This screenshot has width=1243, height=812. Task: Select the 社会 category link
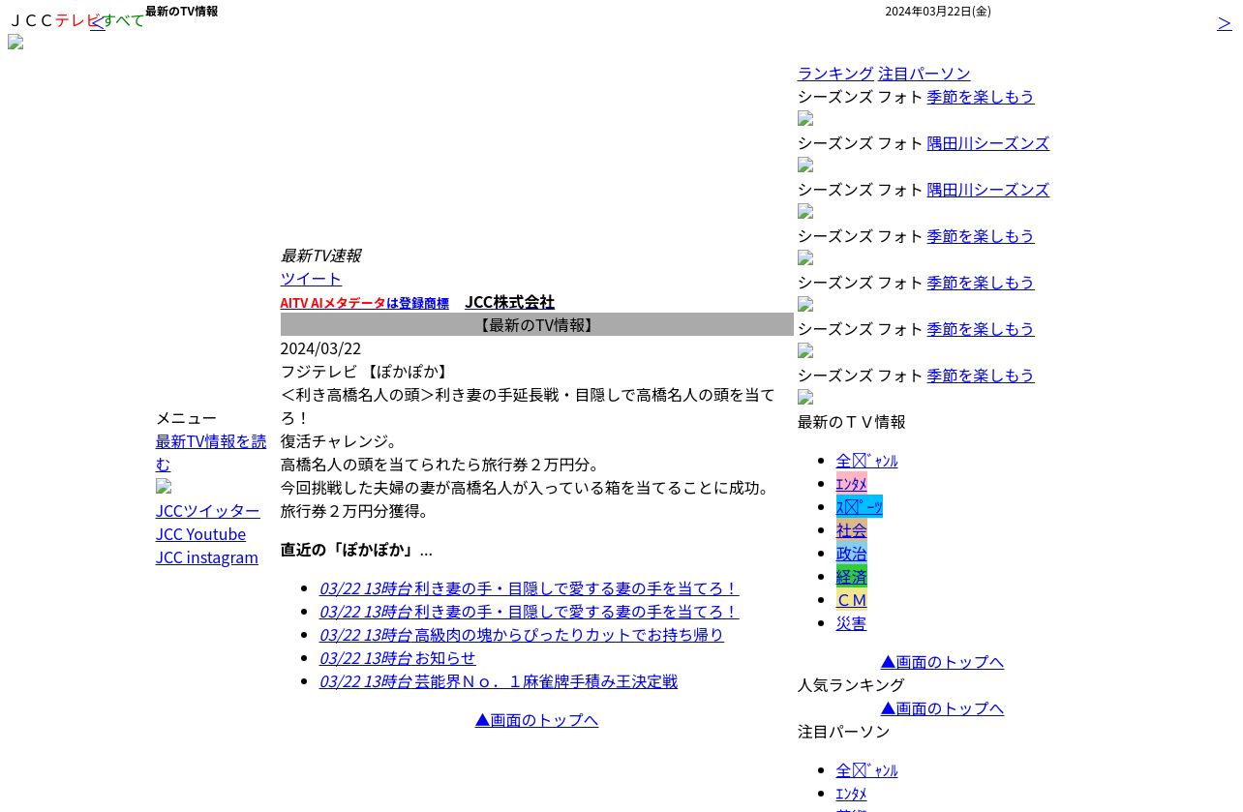tap(851, 530)
